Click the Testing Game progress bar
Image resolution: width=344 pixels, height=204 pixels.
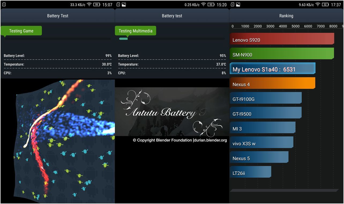point(57,39)
